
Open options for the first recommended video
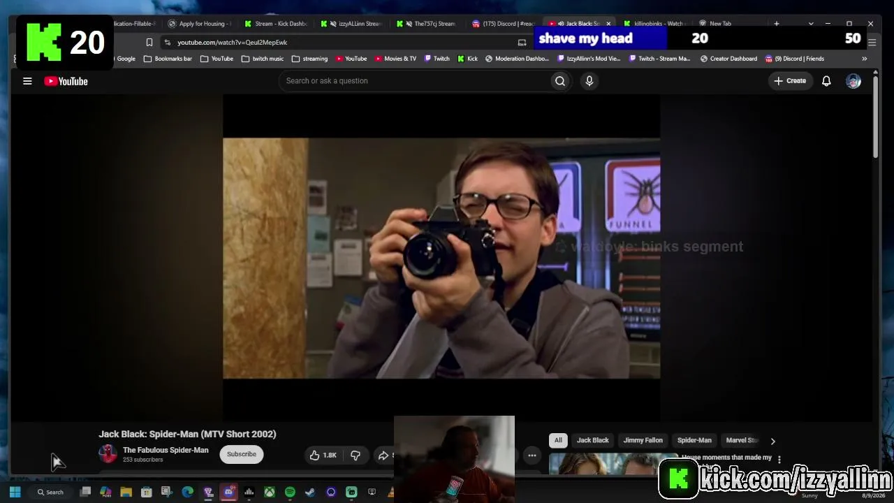coord(779,460)
